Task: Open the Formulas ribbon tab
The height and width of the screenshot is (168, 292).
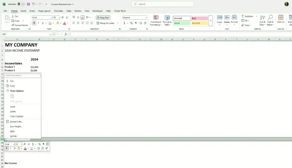Action: (x=58, y=11)
